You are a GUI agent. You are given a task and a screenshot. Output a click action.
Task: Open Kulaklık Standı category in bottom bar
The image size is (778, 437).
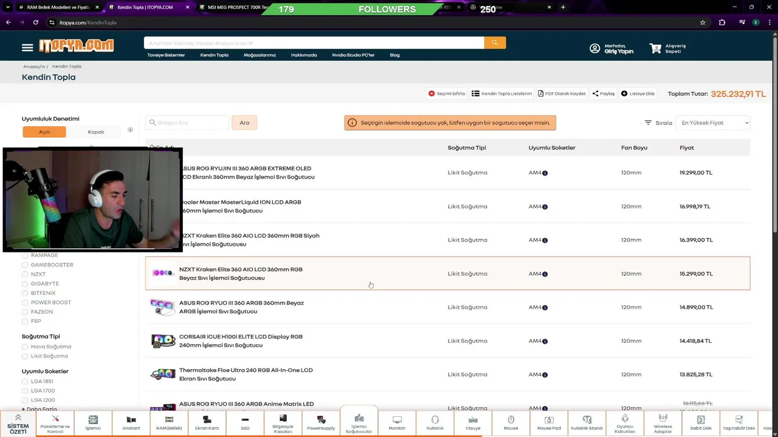(587, 423)
